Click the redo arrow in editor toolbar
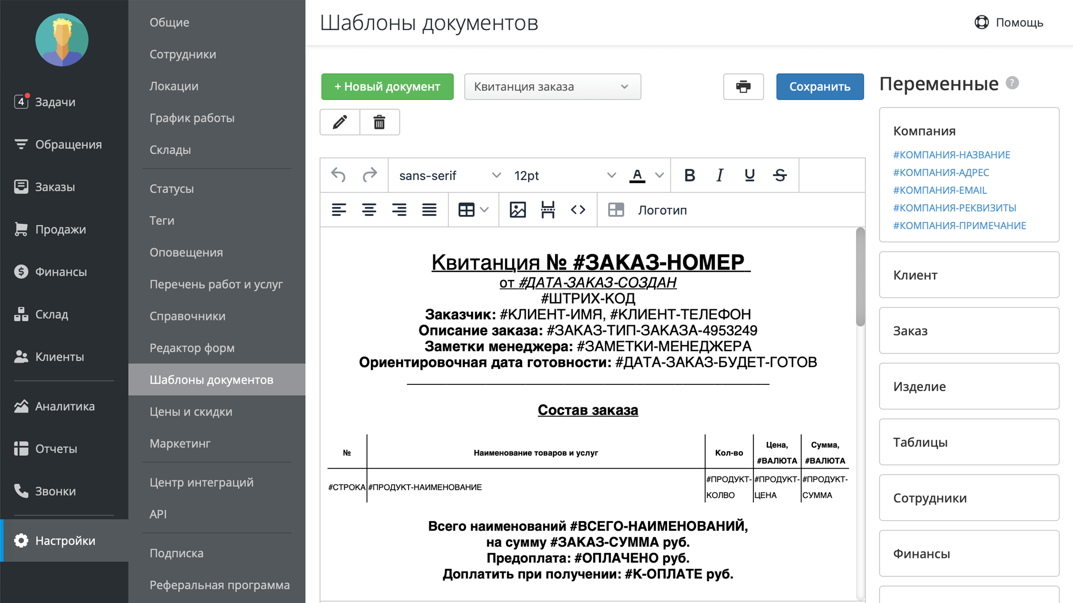This screenshot has height=603, width=1073. 370,175
